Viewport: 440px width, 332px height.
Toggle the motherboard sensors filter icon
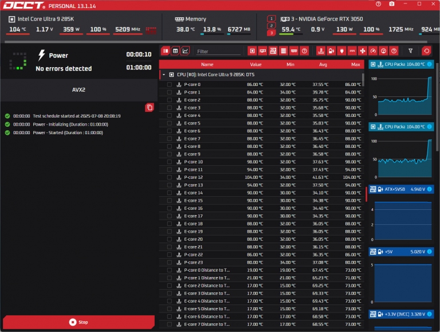[x=273, y=51]
